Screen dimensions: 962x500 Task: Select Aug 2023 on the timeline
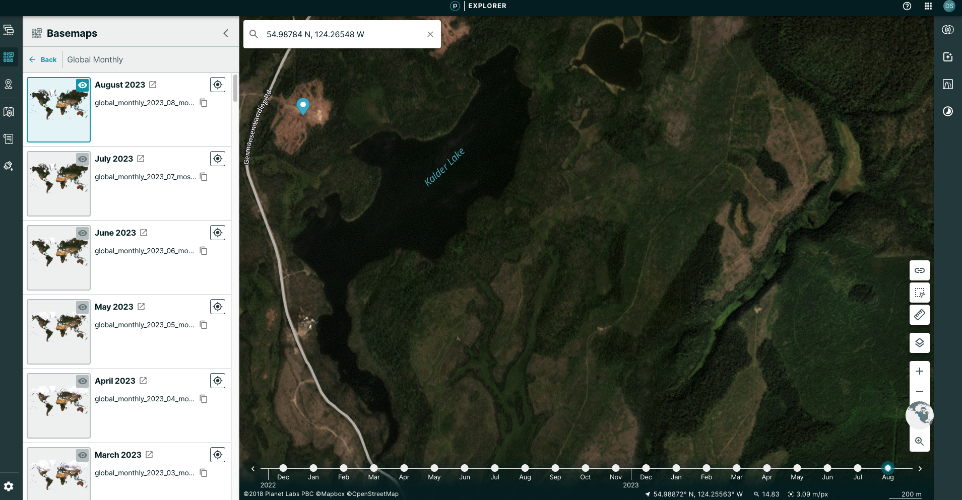pos(888,468)
